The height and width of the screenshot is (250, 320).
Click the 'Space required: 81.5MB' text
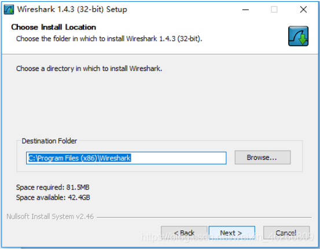pyautogui.click(x=53, y=187)
